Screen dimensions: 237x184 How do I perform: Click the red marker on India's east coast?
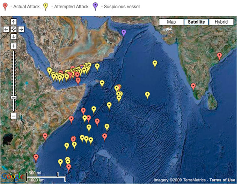pos(219,56)
